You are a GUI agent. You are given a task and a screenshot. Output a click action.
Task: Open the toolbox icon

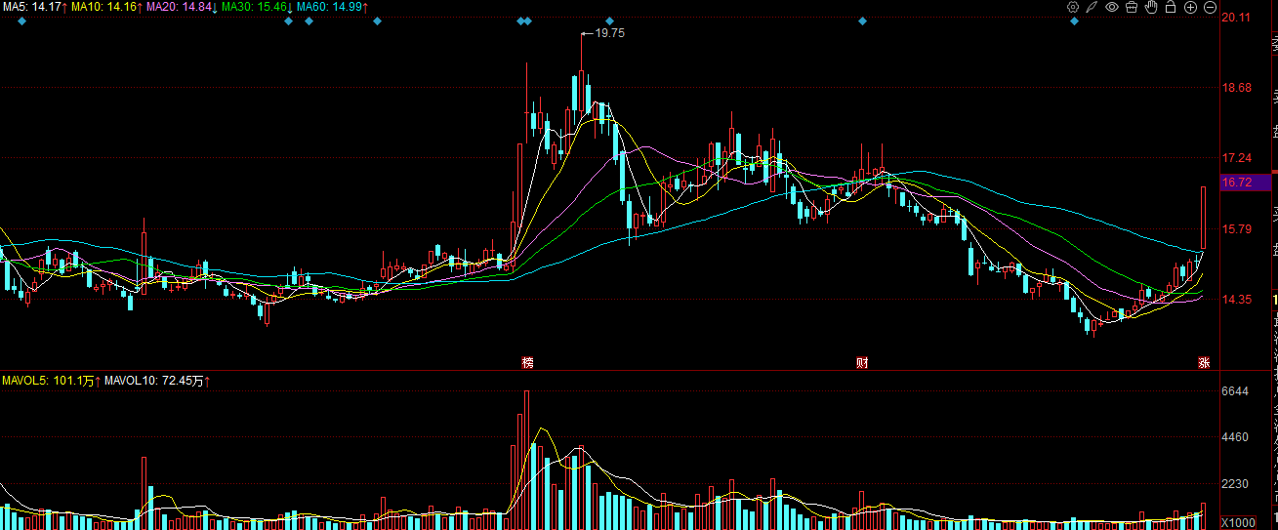pyautogui.click(x=1132, y=7)
